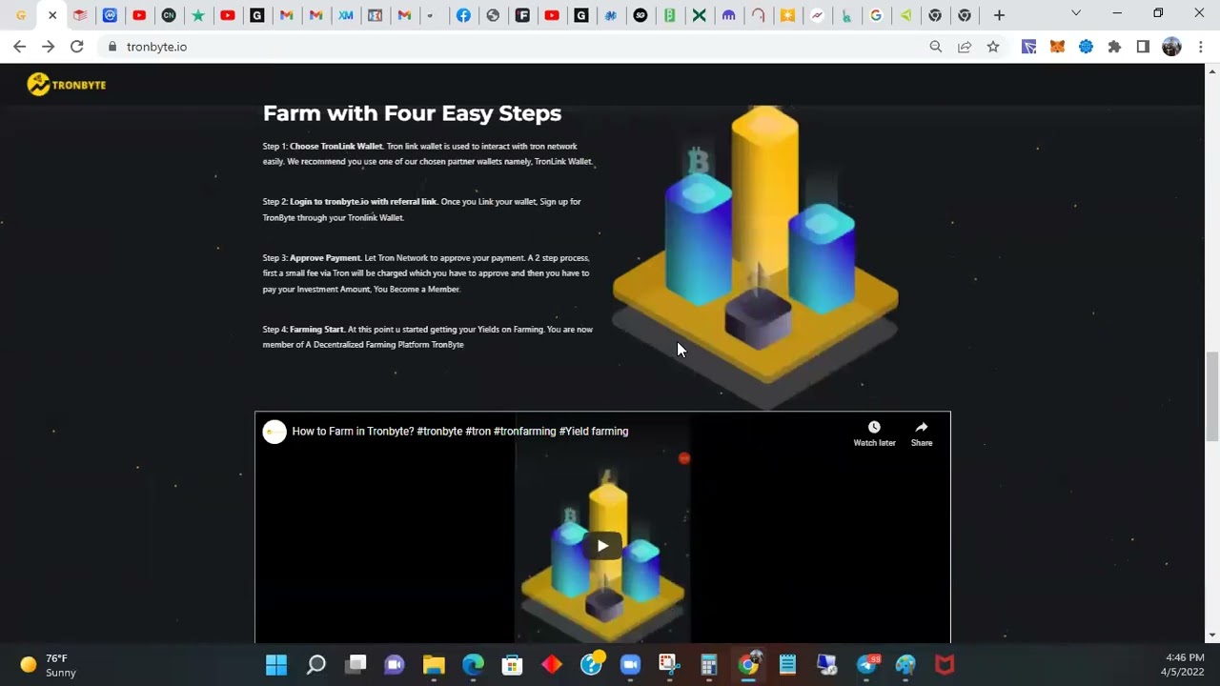Image resolution: width=1220 pixels, height=686 pixels.
Task: Open the Extensions puzzle menu
Action: (1114, 47)
